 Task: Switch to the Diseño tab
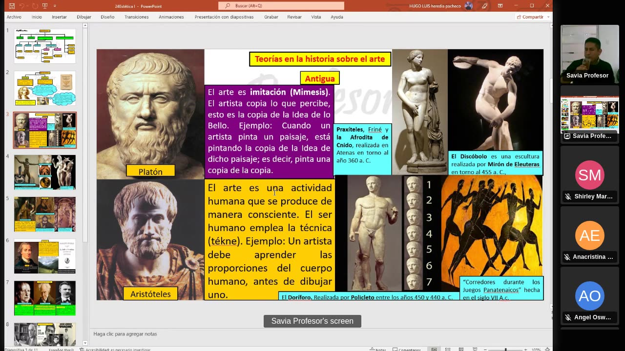pyautogui.click(x=107, y=17)
